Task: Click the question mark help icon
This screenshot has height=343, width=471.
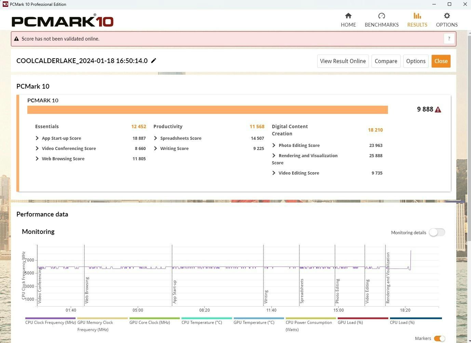Action: click(x=449, y=39)
